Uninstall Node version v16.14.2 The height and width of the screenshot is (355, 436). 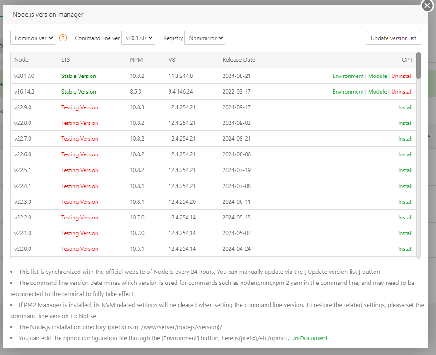(402, 92)
